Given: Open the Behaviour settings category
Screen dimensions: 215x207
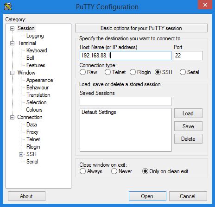Looking at the screenshot, I should [38, 88].
